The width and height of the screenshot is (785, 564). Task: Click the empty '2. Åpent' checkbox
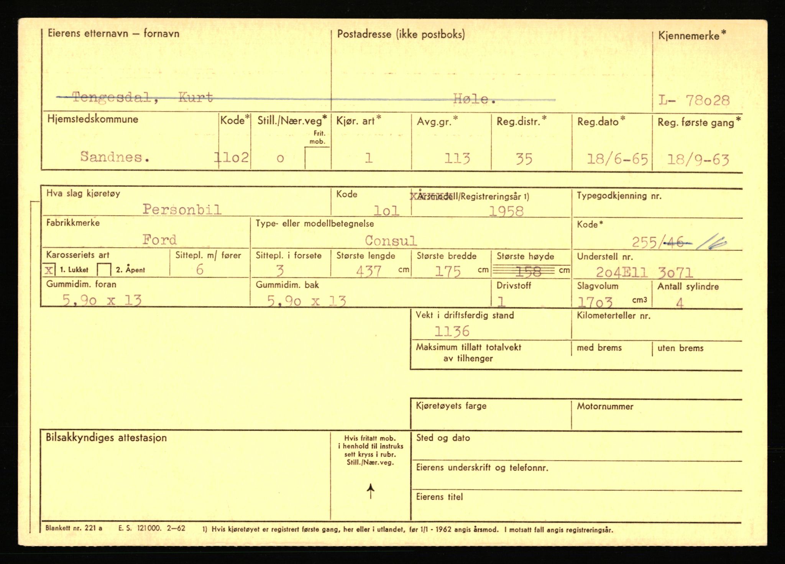(x=104, y=270)
